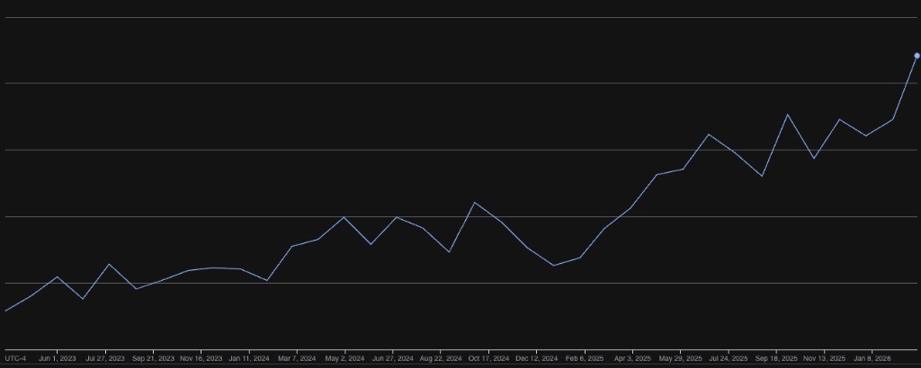
Task: Select the Jan 11, 2024 axis label
Action: [x=249, y=358]
